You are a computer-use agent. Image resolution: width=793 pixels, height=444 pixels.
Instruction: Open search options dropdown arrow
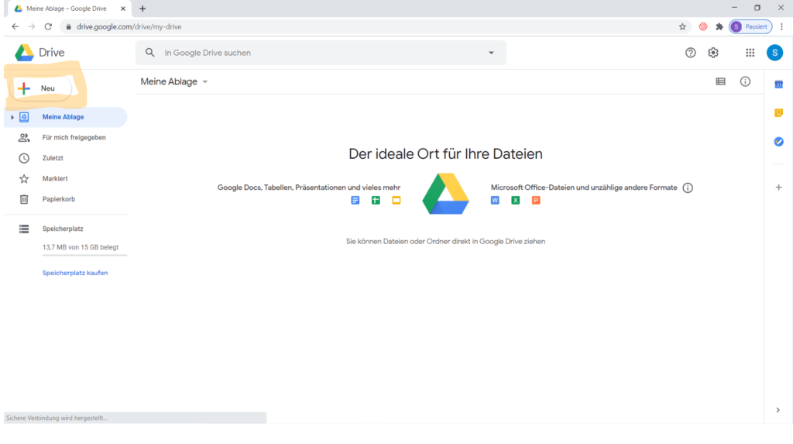pos(491,53)
